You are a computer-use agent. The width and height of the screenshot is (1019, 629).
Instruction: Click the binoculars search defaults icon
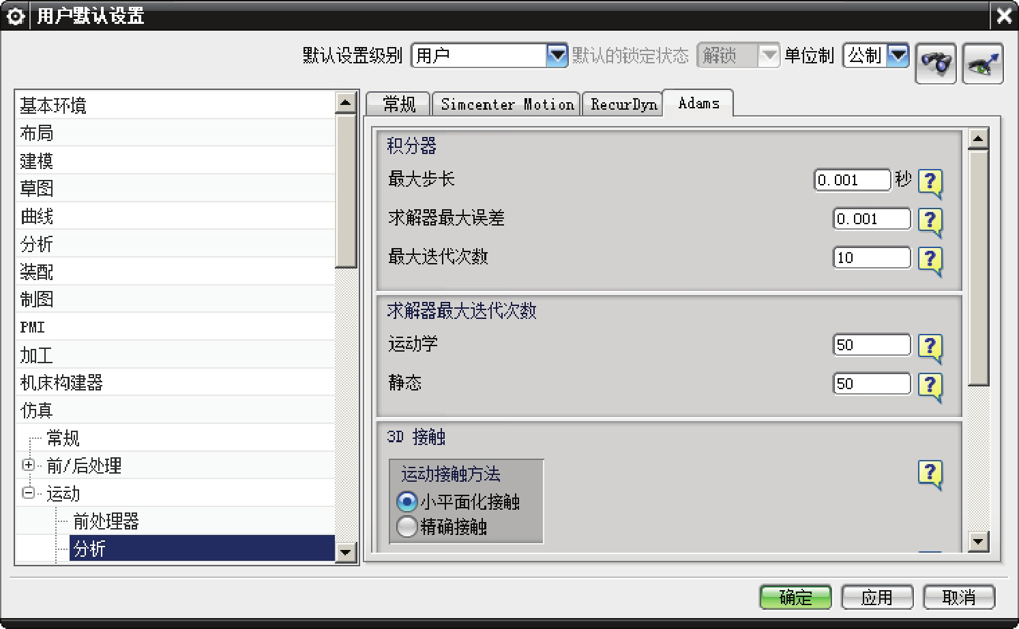[x=935, y=63]
